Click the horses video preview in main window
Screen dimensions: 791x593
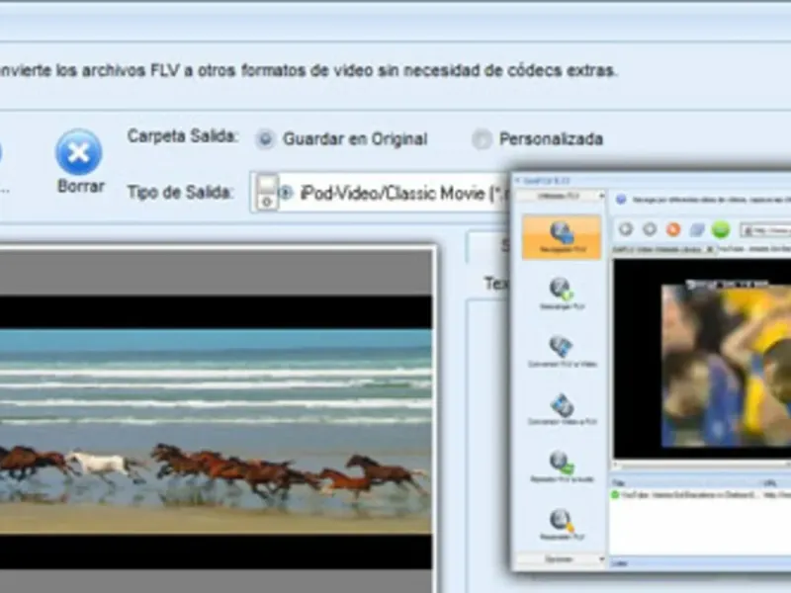(x=216, y=431)
